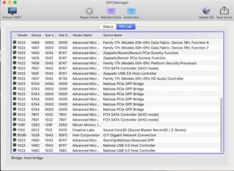This screenshot has height=171, width=234.
Task: Sort by the Vendor column header
Action: pos(23,35)
